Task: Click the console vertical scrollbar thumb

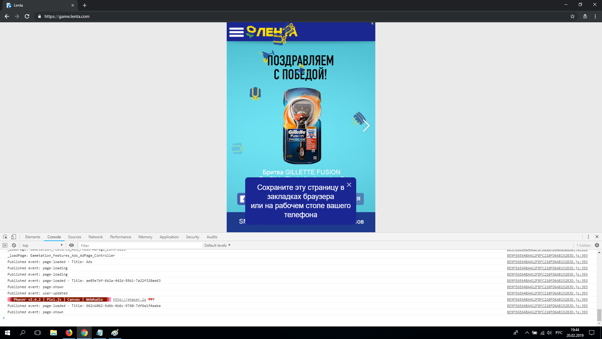Action: pyautogui.click(x=599, y=315)
